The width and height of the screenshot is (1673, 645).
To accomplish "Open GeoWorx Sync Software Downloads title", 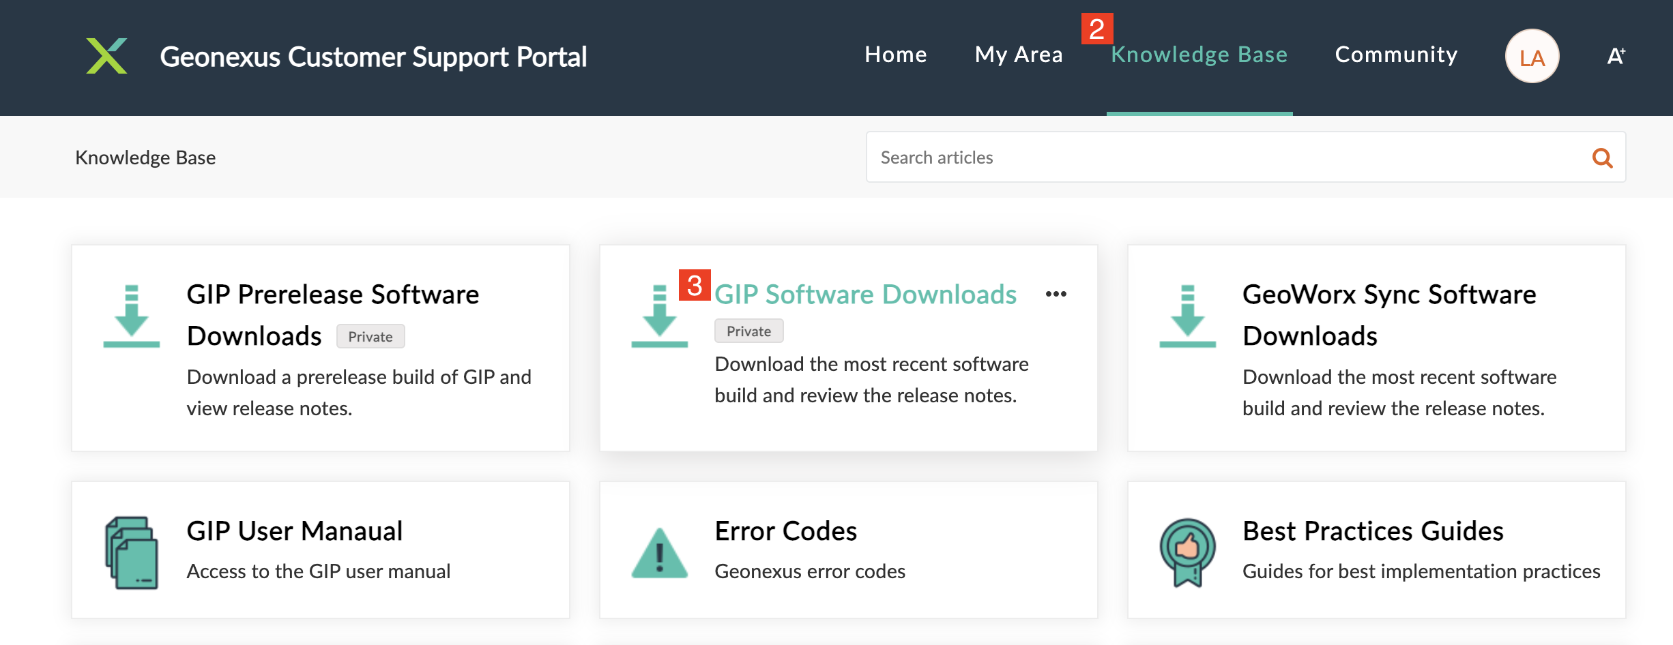I will coord(1389,315).
